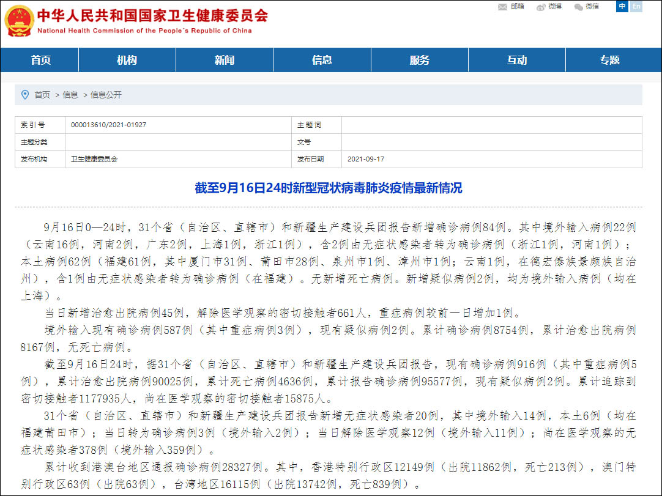Click the paragraph starting 截至9月16日24时，据31个省
Image resolution: width=662 pixels, height=496 pixels.
(x=329, y=382)
